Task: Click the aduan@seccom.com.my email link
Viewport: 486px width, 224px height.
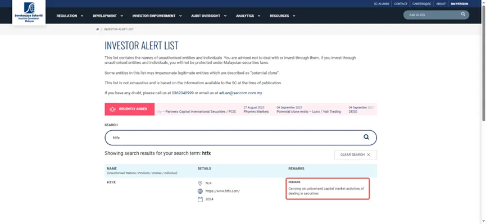Action: [x=240, y=93]
